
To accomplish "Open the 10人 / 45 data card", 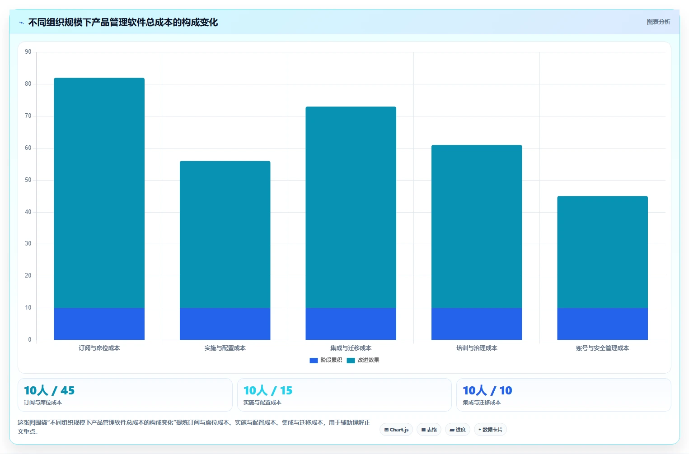I will point(125,395).
